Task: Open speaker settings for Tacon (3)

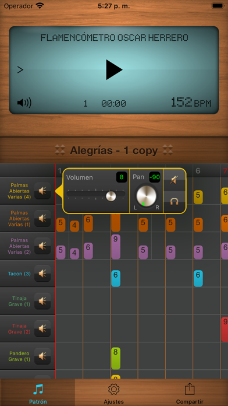Action: pos(42,274)
